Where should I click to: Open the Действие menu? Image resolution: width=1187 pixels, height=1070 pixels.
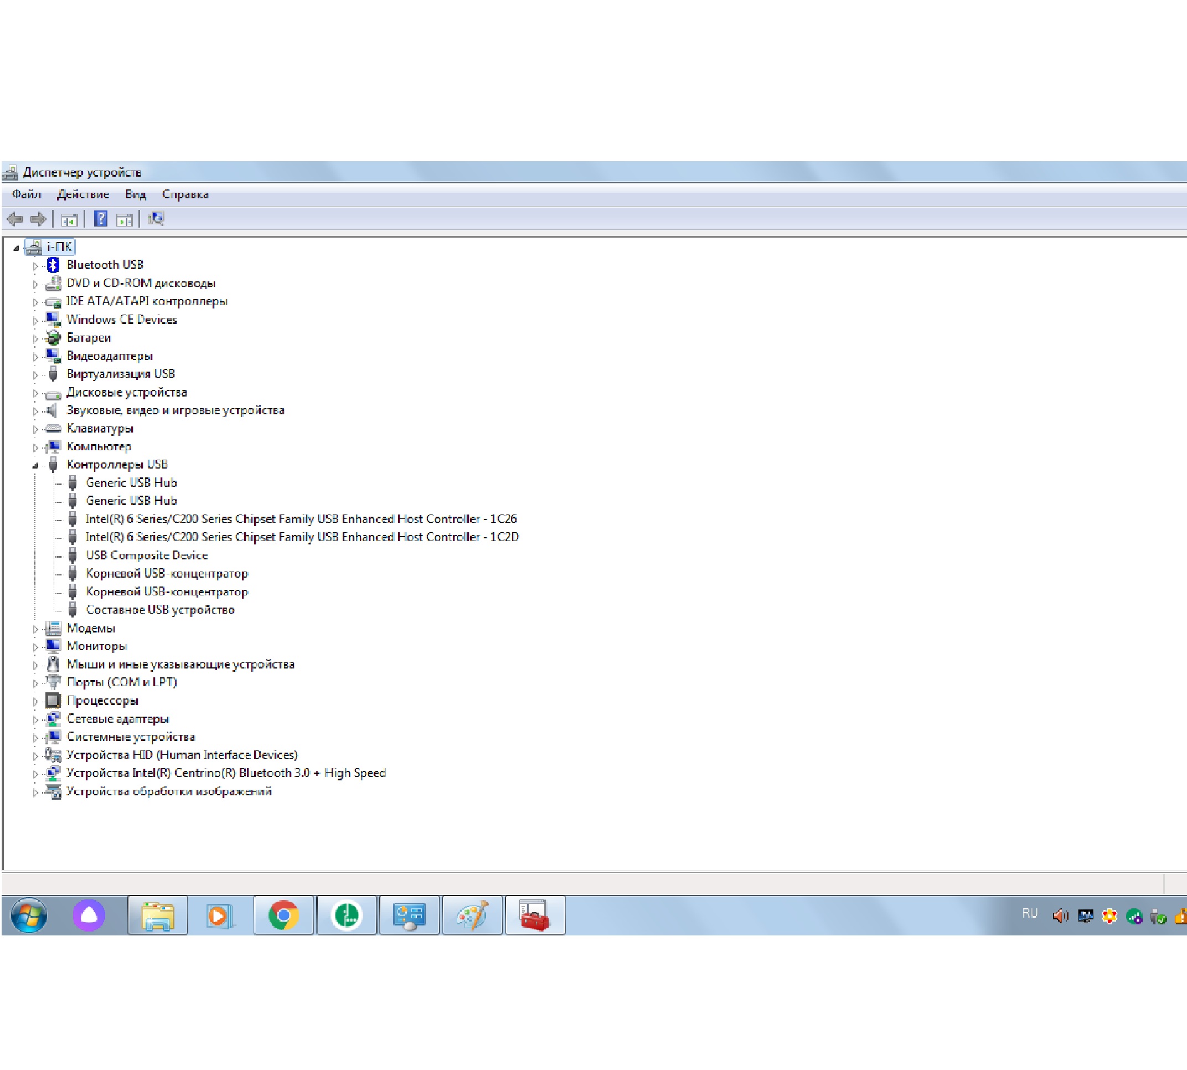coord(83,194)
